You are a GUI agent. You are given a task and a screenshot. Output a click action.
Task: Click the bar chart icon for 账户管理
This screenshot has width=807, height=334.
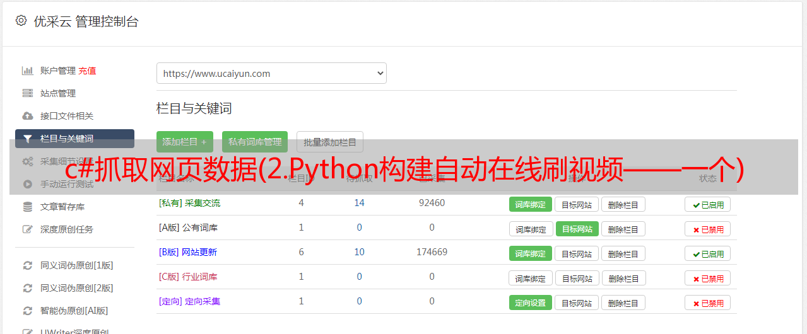[x=27, y=71]
